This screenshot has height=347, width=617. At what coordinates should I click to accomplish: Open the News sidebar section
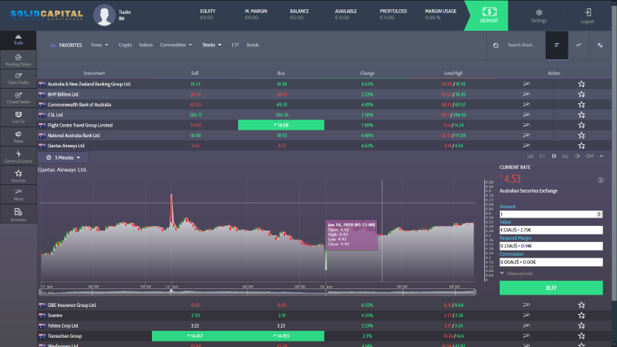pyautogui.click(x=18, y=137)
